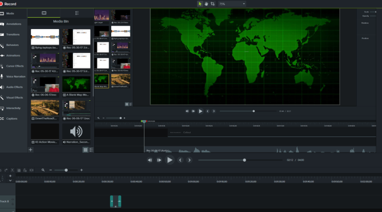Expand track options with down chevron
This screenshot has height=212, width=382.
[10, 181]
